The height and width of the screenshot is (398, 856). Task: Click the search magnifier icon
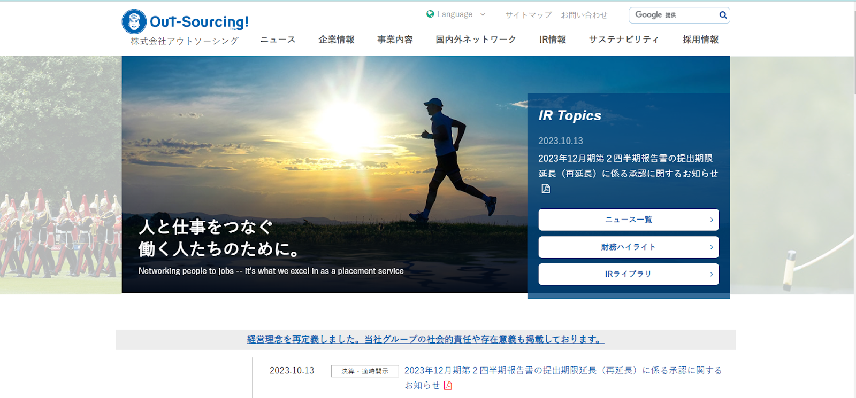pyautogui.click(x=723, y=15)
